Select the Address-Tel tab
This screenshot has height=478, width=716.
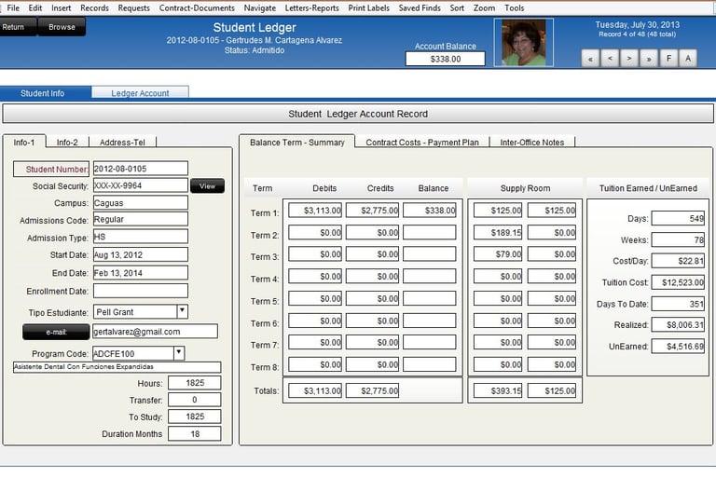122,142
